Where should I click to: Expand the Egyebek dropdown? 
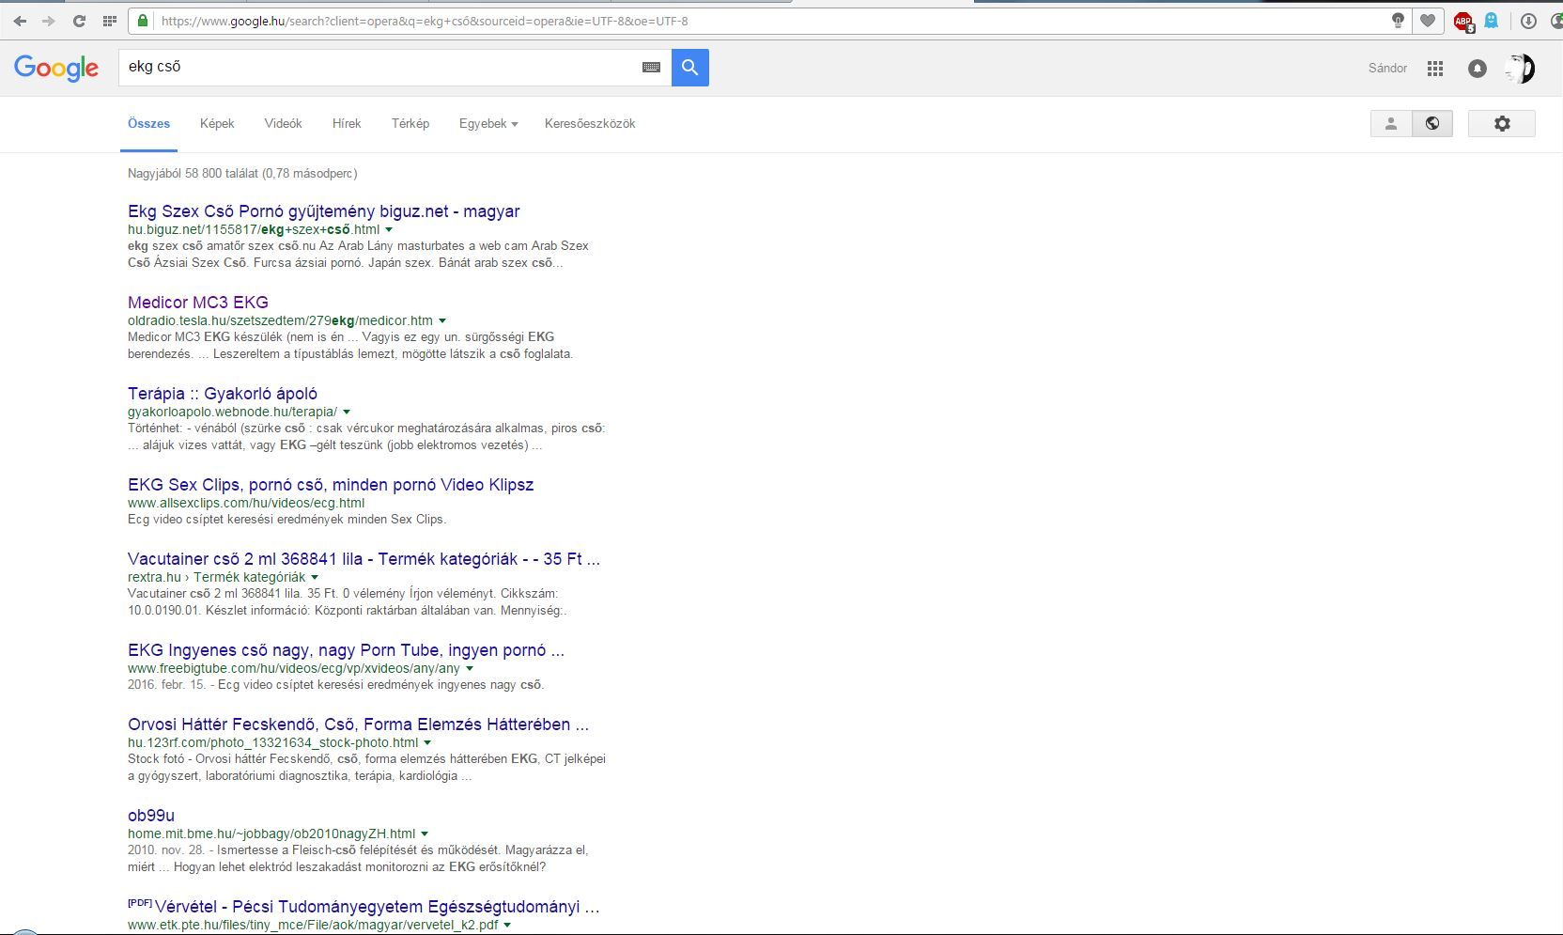pyautogui.click(x=488, y=123)
